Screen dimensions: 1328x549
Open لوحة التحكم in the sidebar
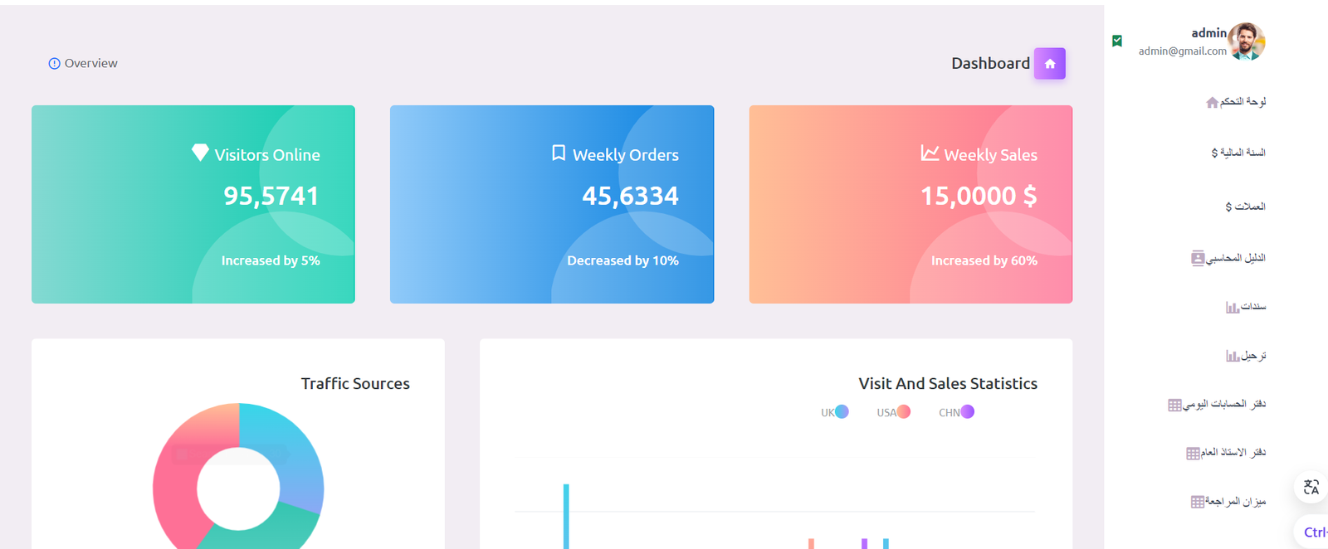click(1235, 102)
